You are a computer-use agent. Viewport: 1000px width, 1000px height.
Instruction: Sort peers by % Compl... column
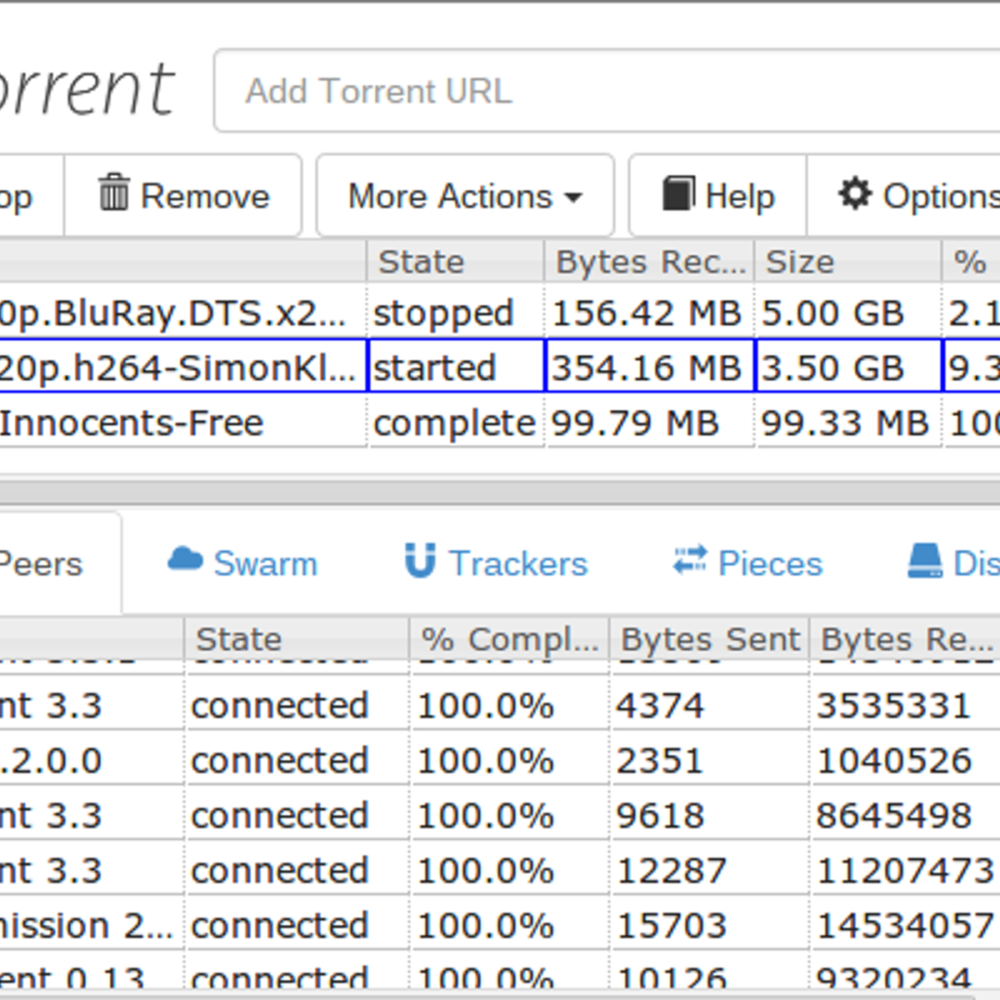tap(508, 640)
